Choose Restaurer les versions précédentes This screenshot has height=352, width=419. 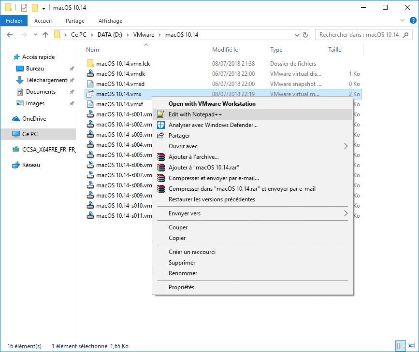(253, 199)
